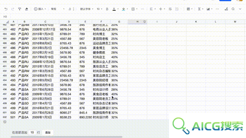Select column F header
The width and height of the screenshot is (246, 138).
click(x=101, y=22)
